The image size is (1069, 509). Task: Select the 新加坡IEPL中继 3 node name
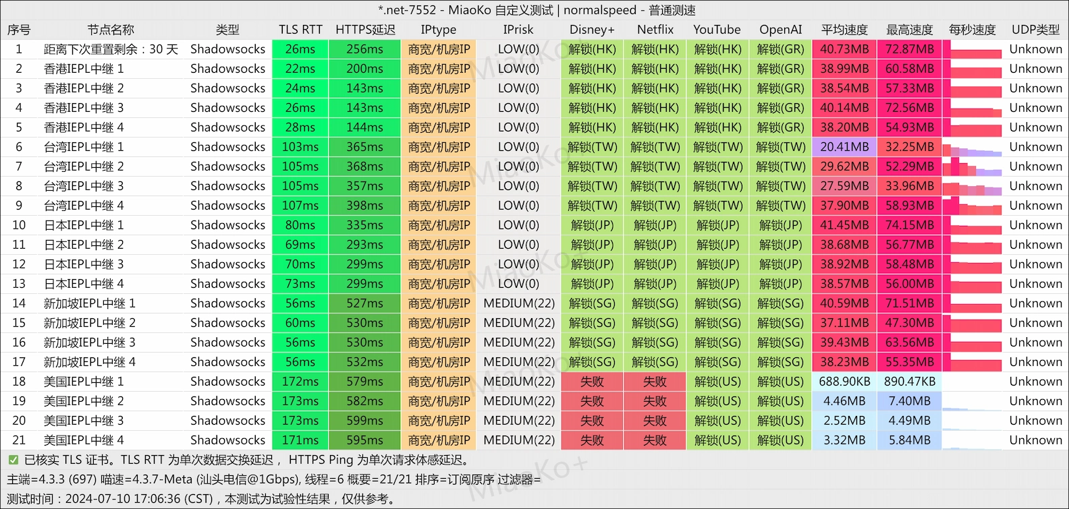click(x=90, y=342)
